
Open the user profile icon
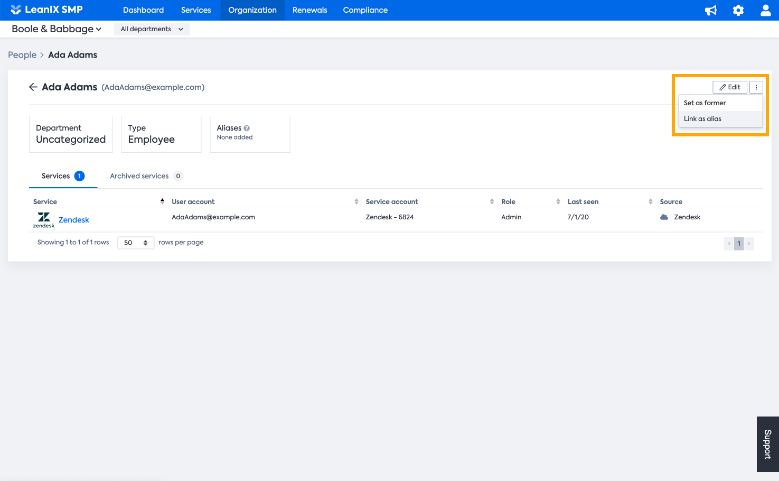tap(765, 10)
